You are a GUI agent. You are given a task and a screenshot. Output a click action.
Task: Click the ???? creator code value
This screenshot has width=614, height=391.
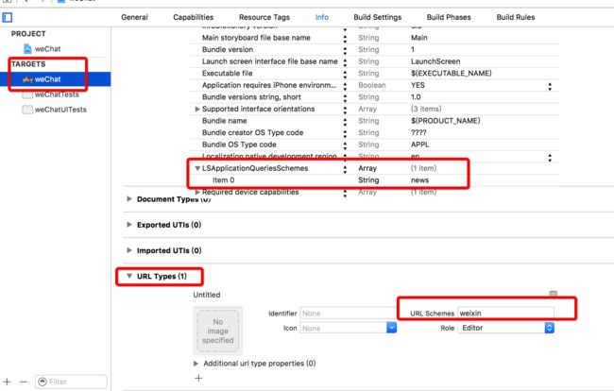[x=418, y=132]
